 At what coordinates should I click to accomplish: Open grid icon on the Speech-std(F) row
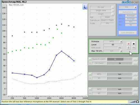tap(136, 59)
